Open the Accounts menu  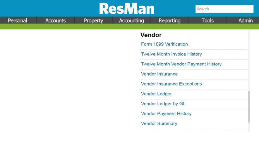56,20
